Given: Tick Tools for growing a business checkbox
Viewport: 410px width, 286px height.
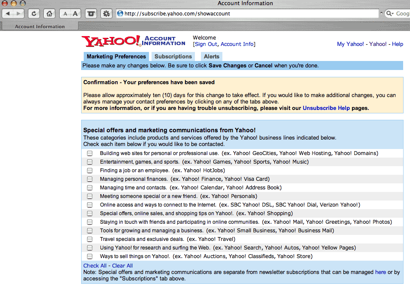Looking at the screenshot, I should point(90,231).
